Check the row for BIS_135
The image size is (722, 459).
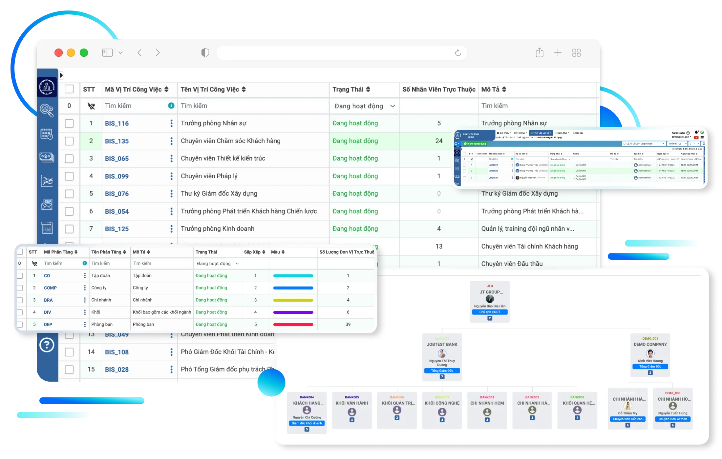pyautogui.click(x=69, y=141)
